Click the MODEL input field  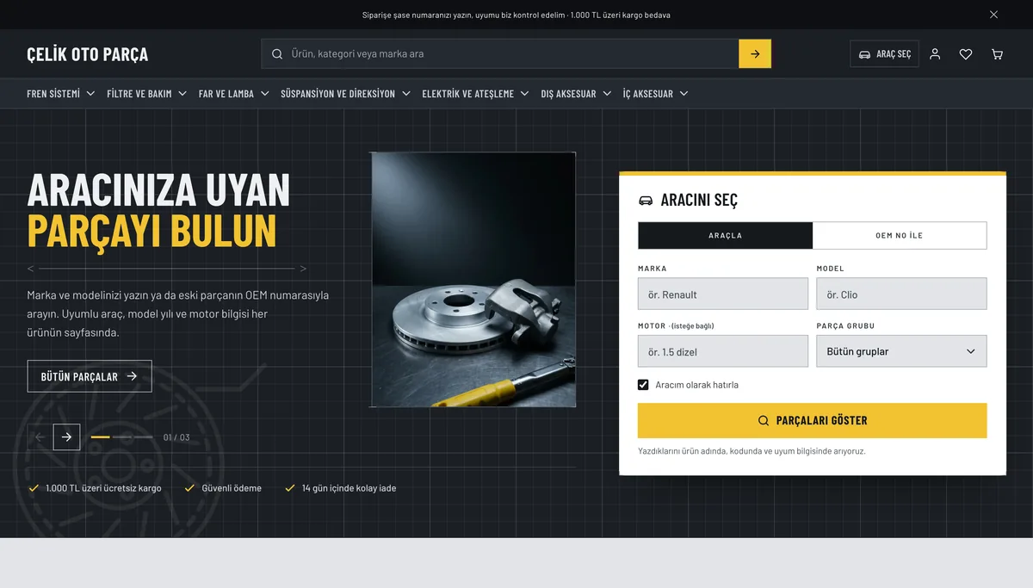click(x=901, y=294)
